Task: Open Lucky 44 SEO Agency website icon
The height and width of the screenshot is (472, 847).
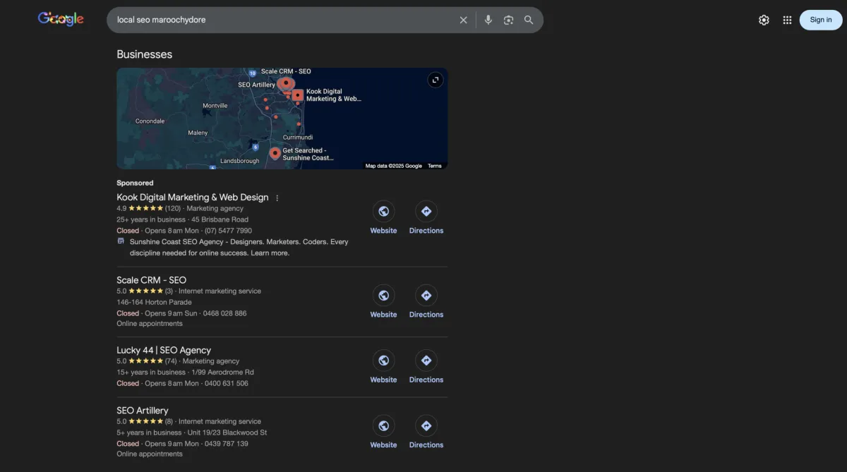Action: point(383,361)
